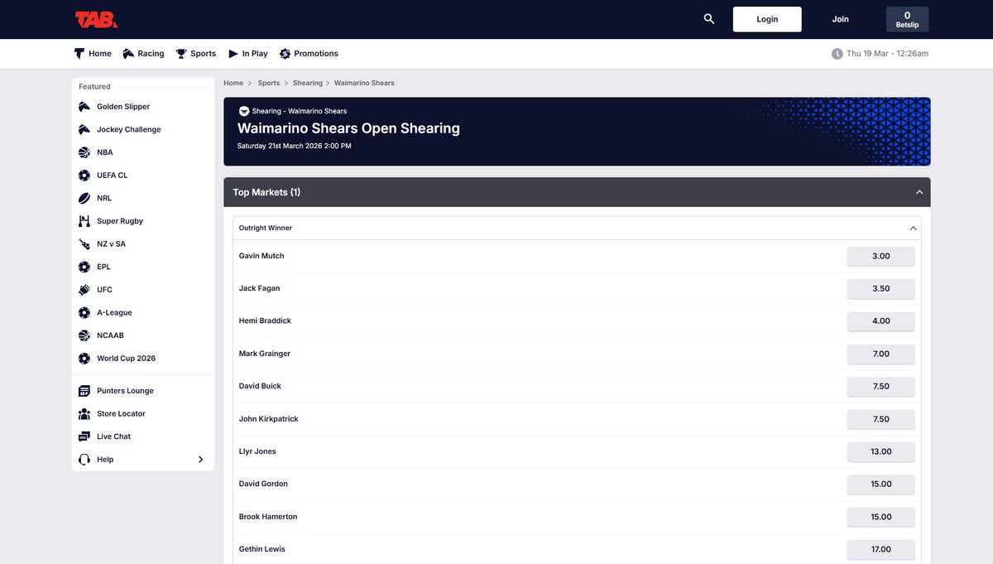Viewport: 993px width, 564px height.
Task: Select Gavin Mutch odds 3.00
Action: 880,256
